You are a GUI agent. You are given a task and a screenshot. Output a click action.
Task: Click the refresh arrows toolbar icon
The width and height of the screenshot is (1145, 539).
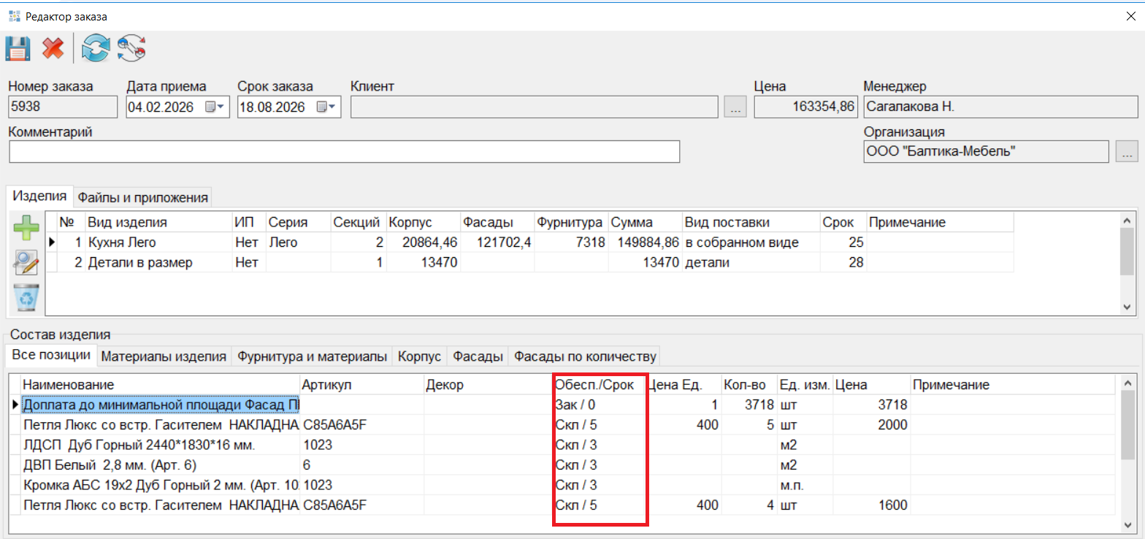click(95, 49)
